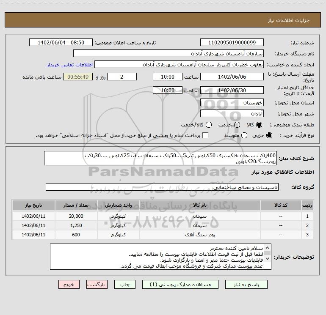
Task: Click the quantity cell 1,250
Action: coord(76,225)
